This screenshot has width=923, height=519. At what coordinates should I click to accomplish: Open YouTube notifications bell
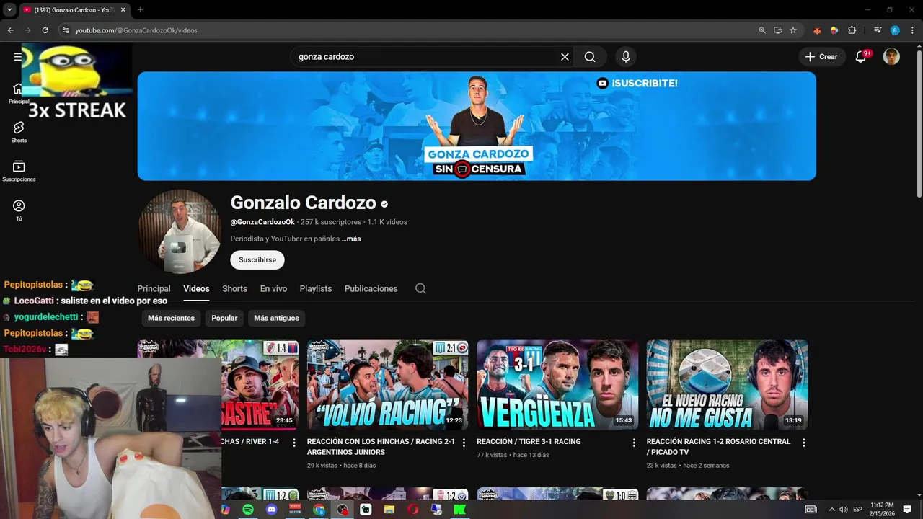860,56
